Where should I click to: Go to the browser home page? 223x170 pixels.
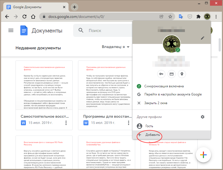[33, 17]
